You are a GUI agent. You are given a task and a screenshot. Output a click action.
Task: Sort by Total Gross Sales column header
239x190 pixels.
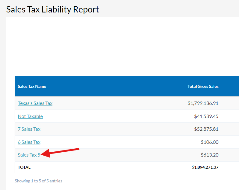point(203,86)
